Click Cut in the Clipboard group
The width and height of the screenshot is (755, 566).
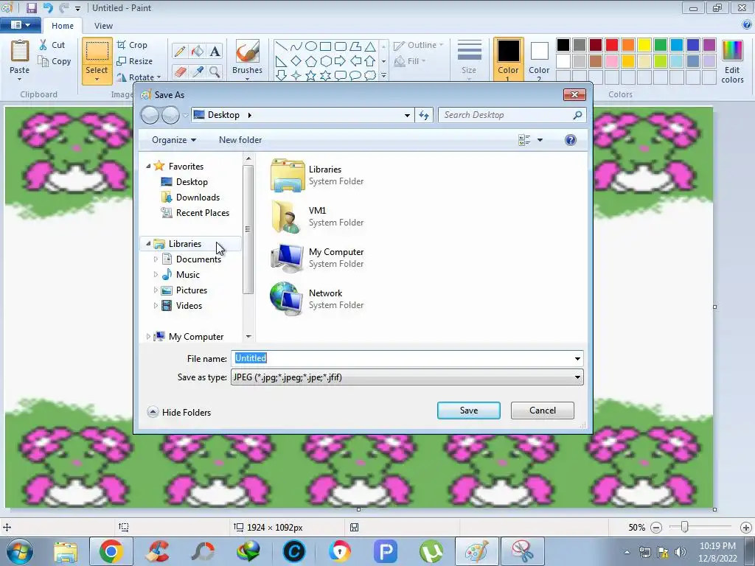point(52,45)
